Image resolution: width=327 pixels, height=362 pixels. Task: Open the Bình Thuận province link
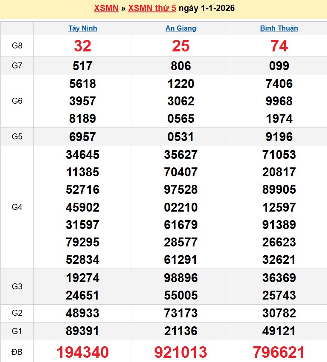pyautogui.click(x=279, y=28)
